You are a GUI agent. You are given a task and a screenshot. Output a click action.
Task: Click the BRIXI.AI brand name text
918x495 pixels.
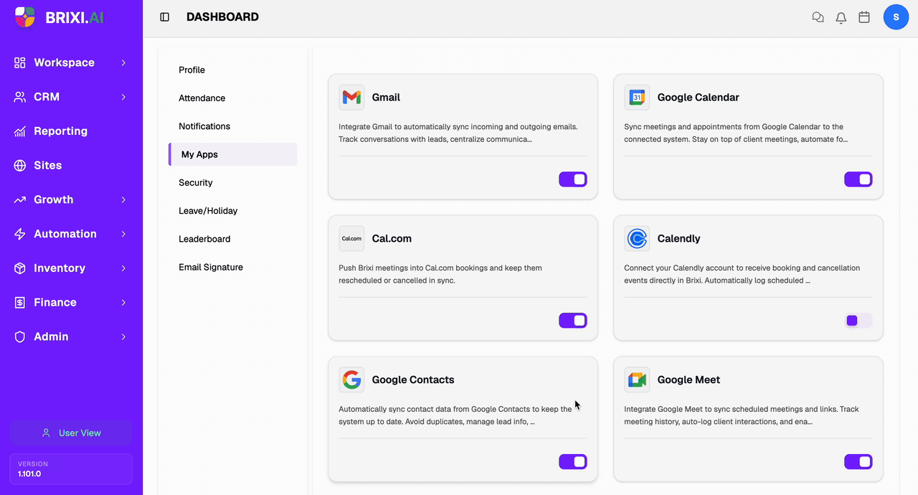[x=75, y=18]
